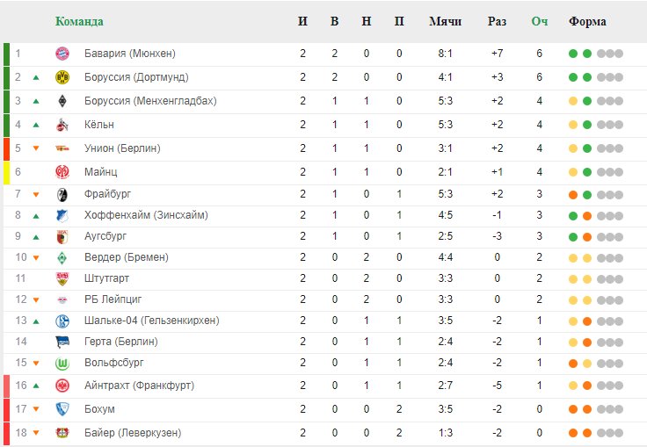Click the orange down arrow beside Унион (Берлин)

pyautogui.click(x=36, y=148)
